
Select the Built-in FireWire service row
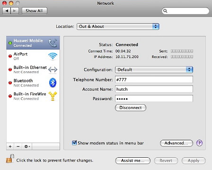pos(33,96)
